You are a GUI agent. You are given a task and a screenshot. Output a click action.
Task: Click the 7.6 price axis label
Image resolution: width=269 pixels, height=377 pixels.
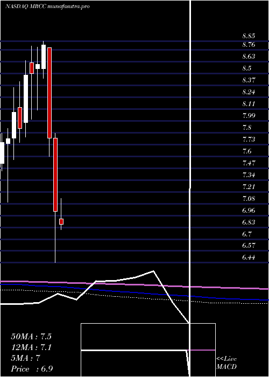246,151
